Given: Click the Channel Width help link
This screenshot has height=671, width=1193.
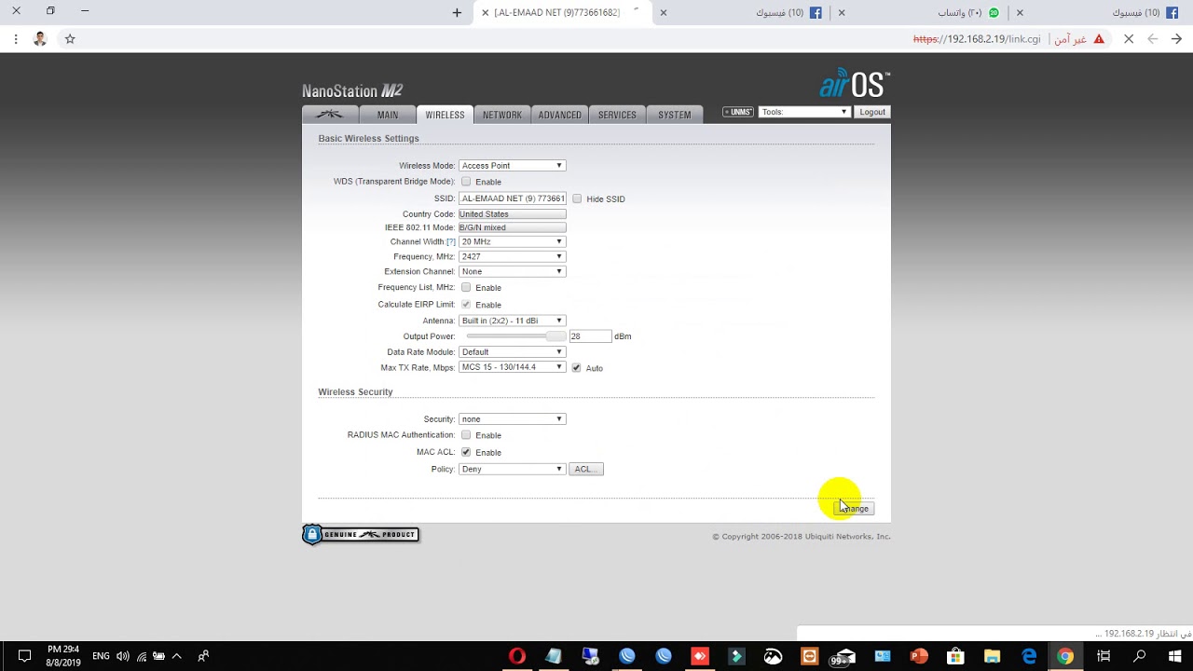Looking at the screenshot, I should pyautogui.click(x=451, y=241).
